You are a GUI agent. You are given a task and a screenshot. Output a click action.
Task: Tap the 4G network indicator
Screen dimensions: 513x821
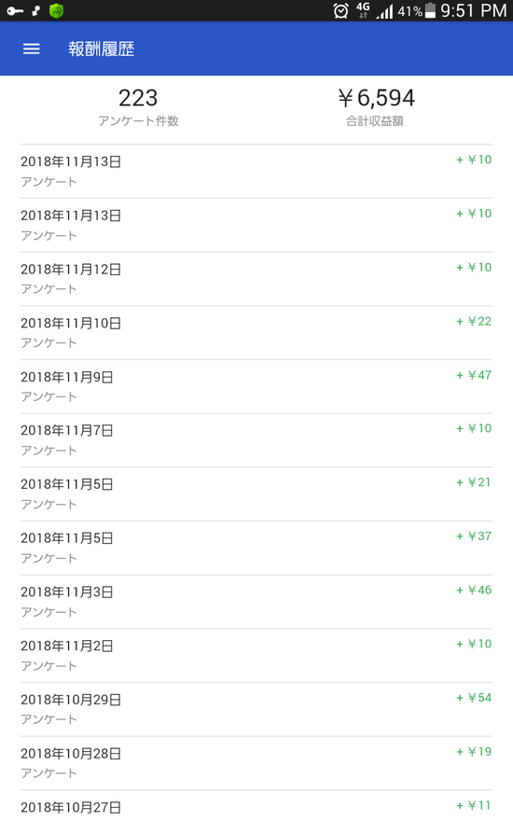pos(363,10)
